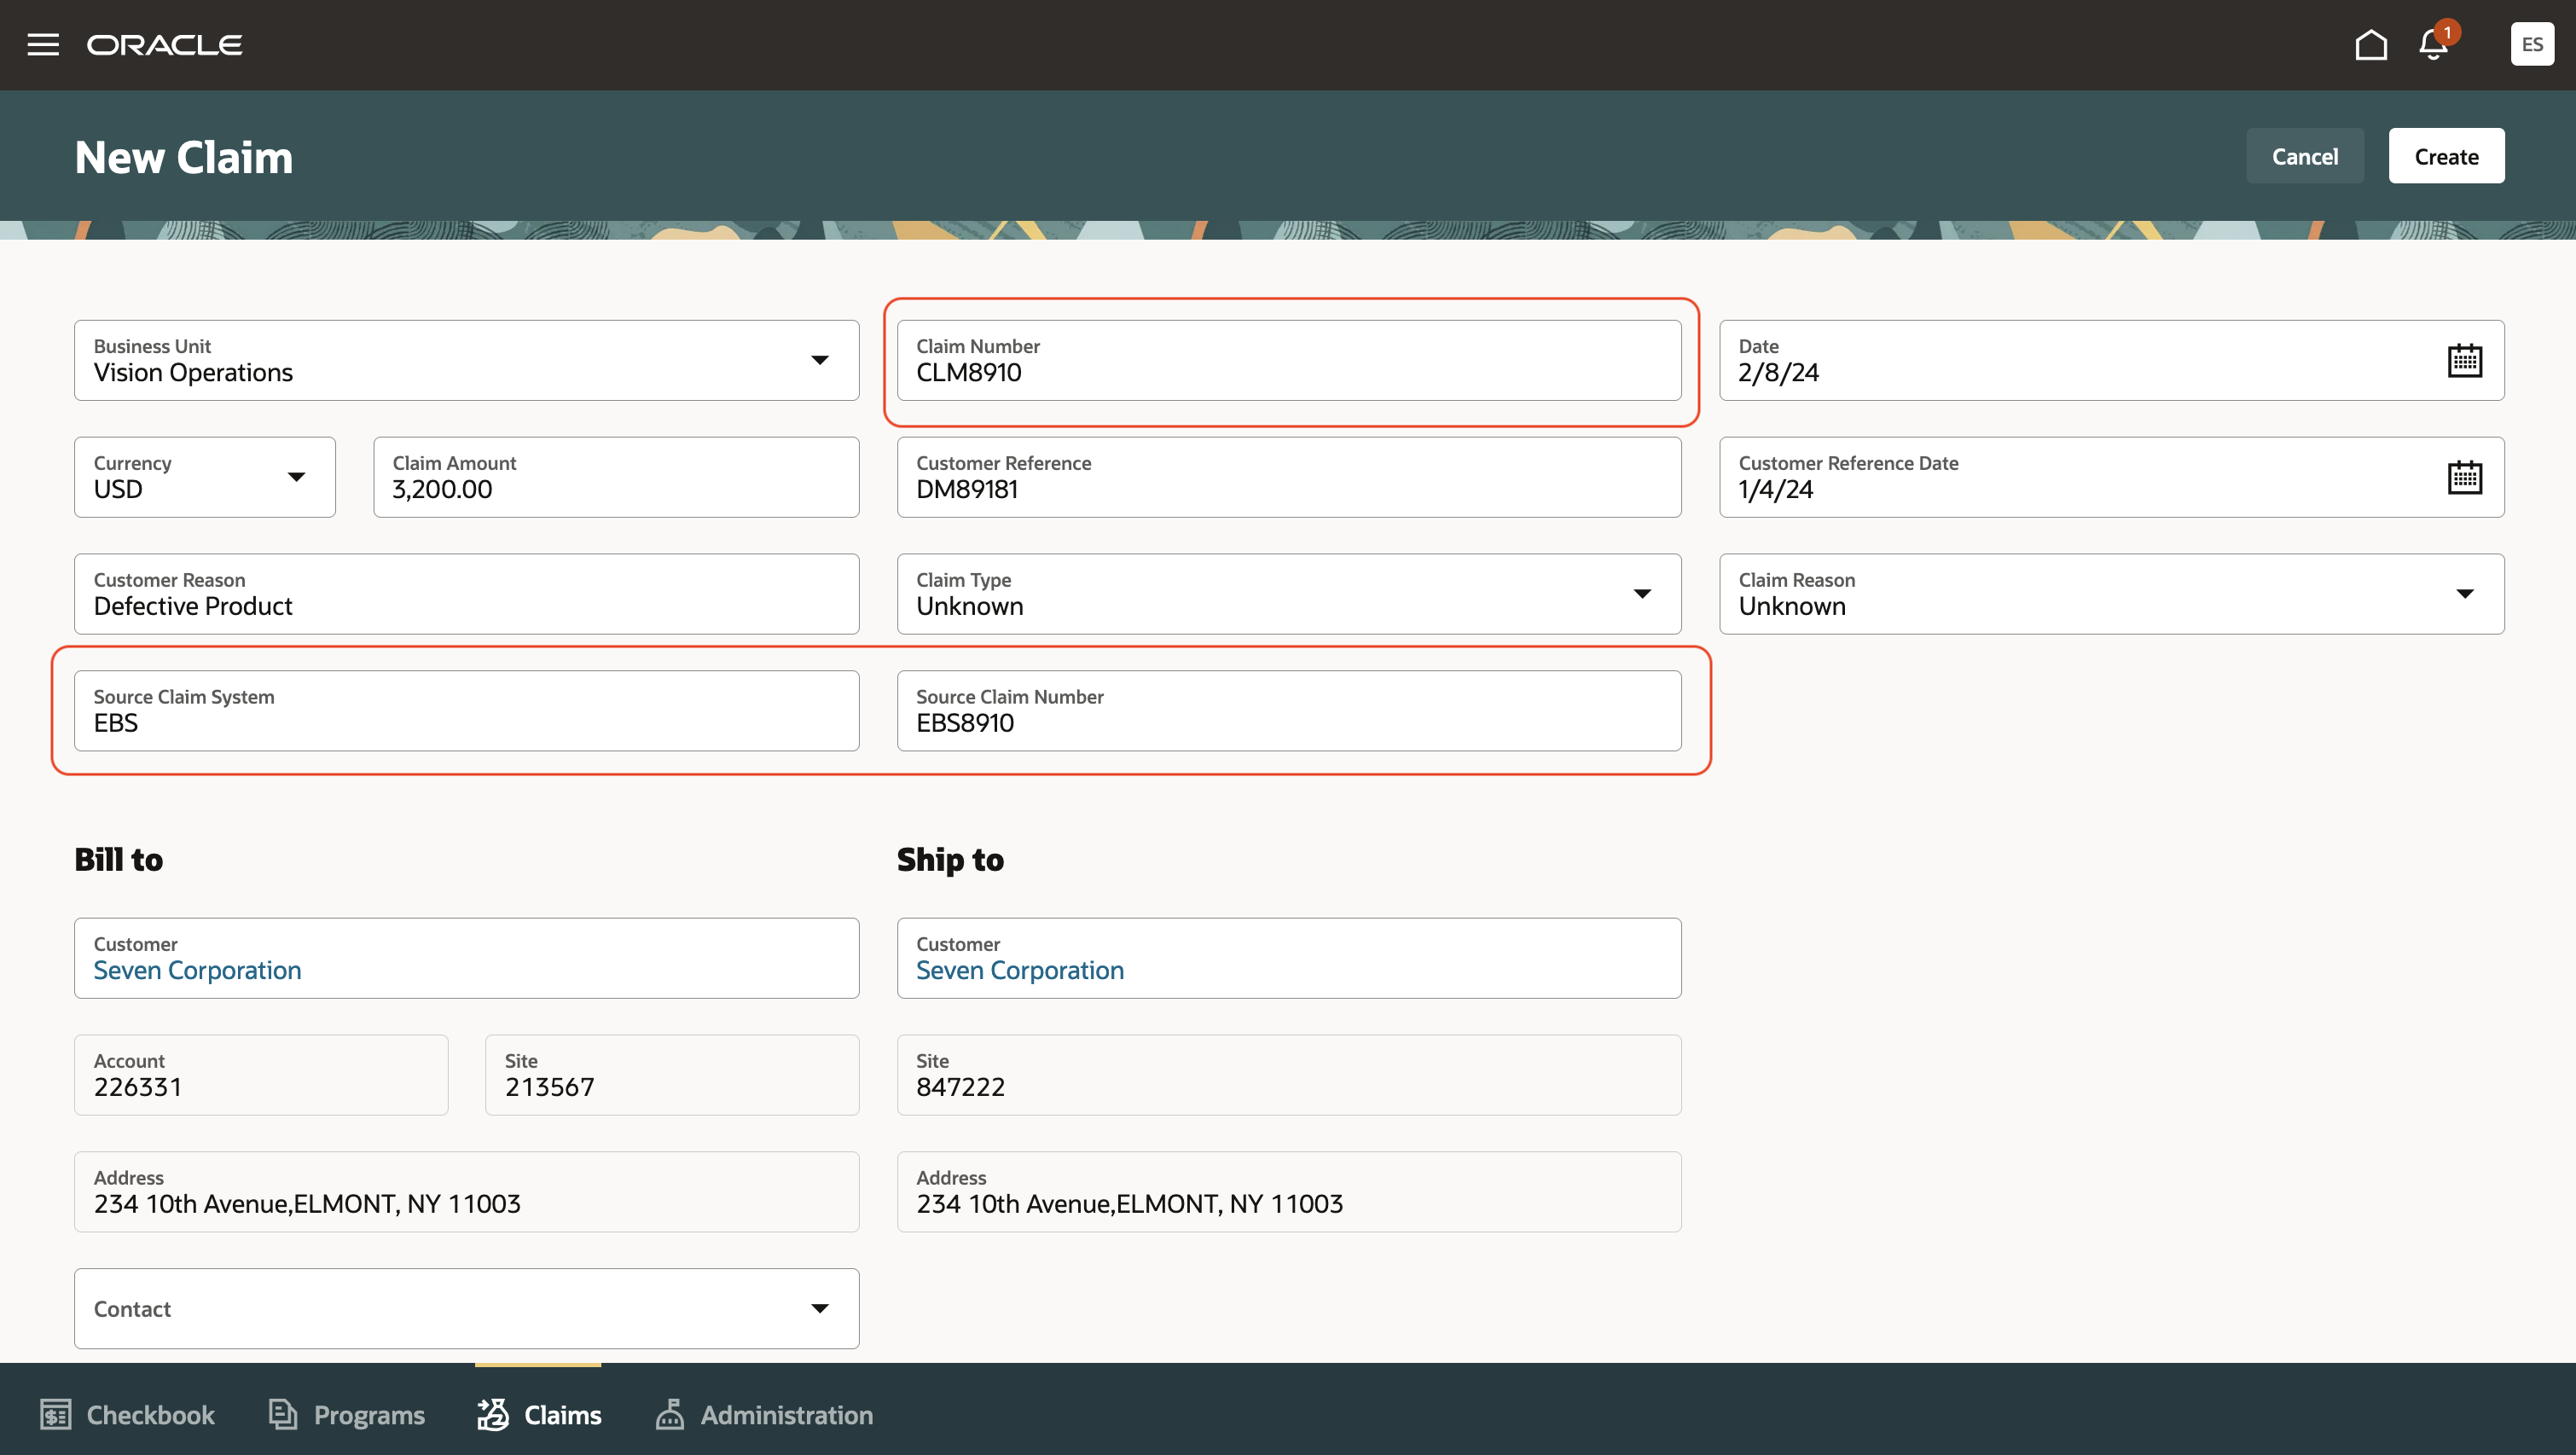
Task: Expand the Contact dropdown
Action: (x=819, y=1308)
